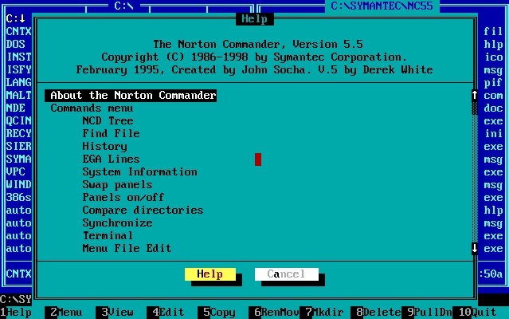Image resolution: width=509 pixels, height=319 pixels.
Task: Open Menu File Edit help topic
Action: tap(127, 248)
